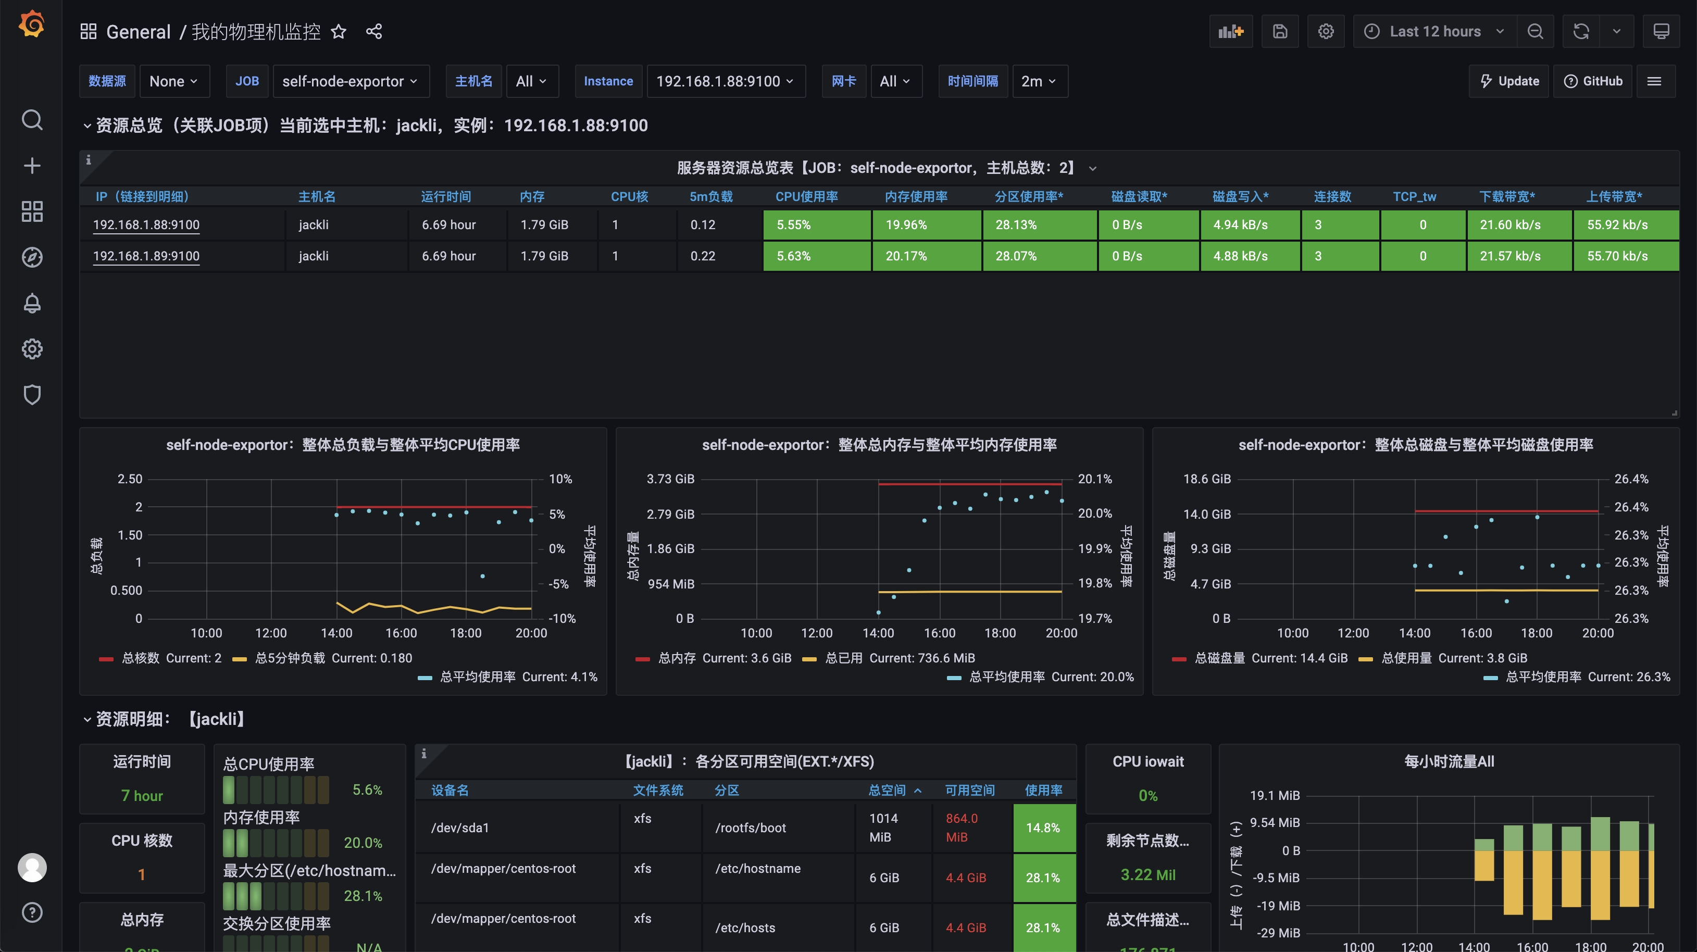Toggle 总内存 series in memory chart legend
Screen dimensions: 1697x952
pyautogui.click(x=677, y=658)
